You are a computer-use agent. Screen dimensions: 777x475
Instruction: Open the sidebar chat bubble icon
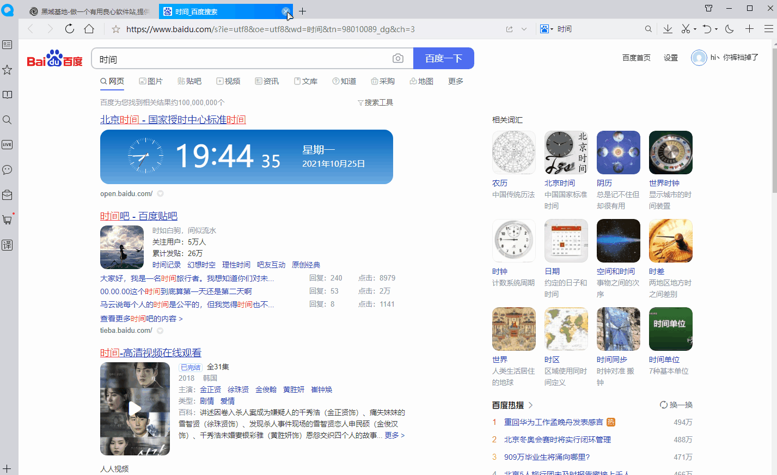7,170
